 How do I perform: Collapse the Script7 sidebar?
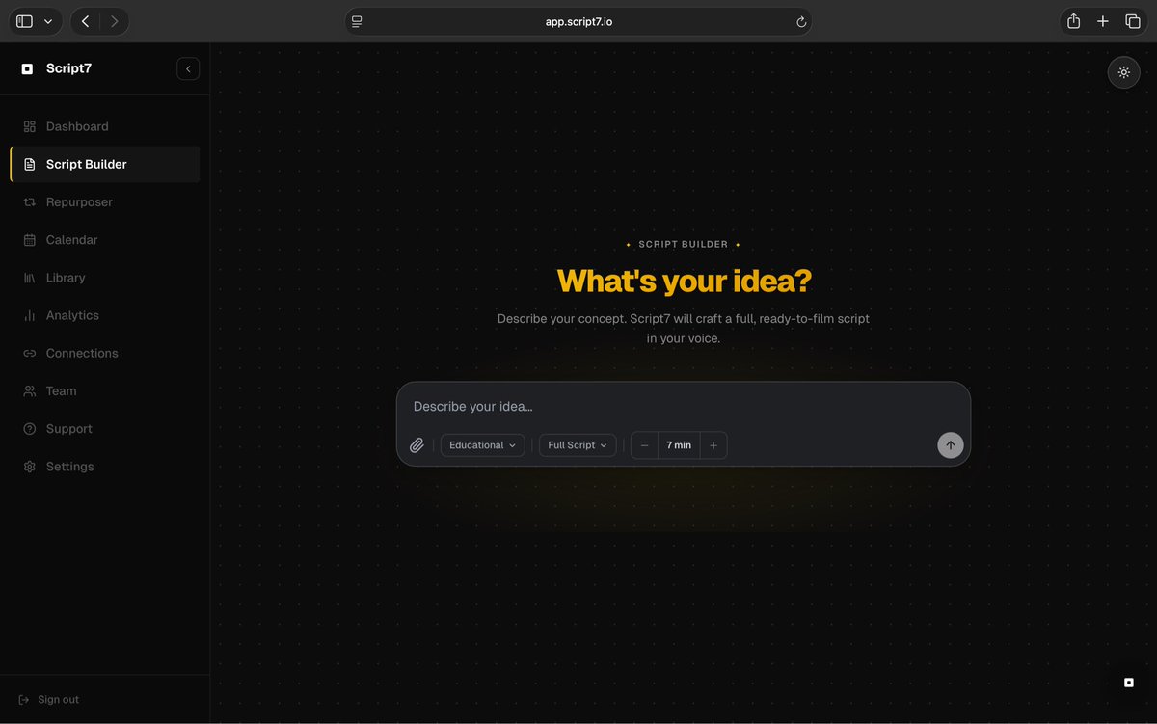[188, 68]
